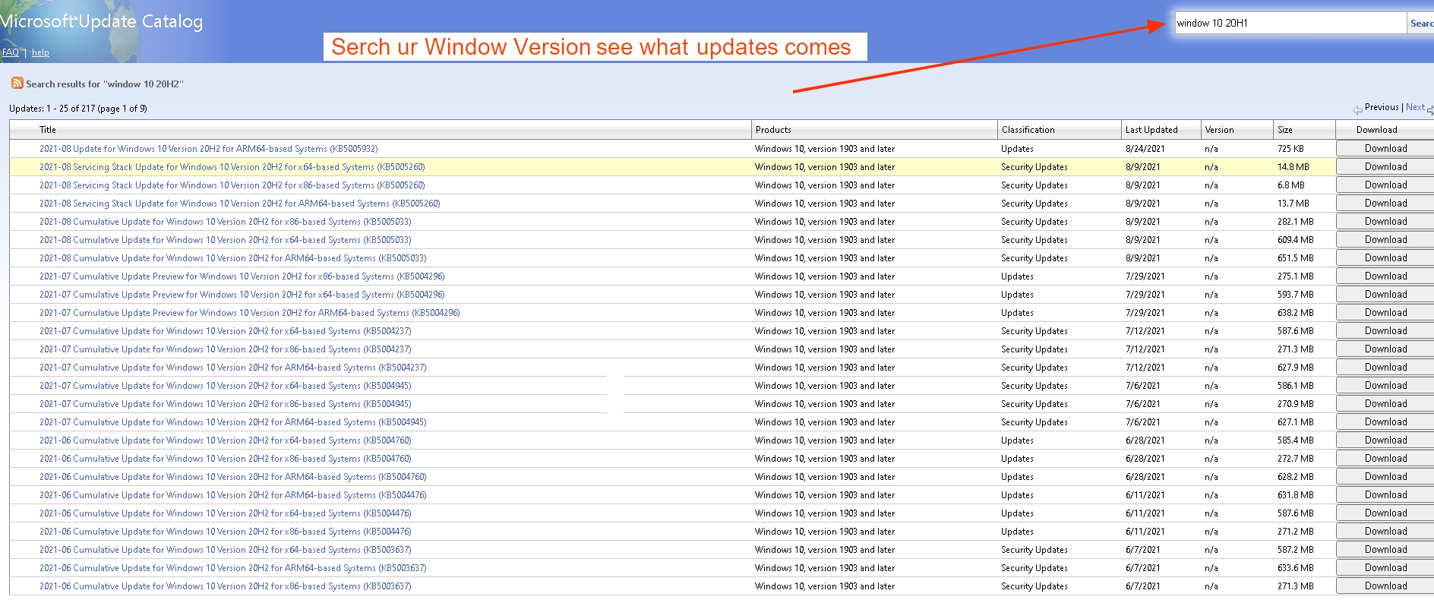The height and width of the screenshot is (603, 1434).
Task: Sort by Classification column header
Action: click(x=1028, y=130)
